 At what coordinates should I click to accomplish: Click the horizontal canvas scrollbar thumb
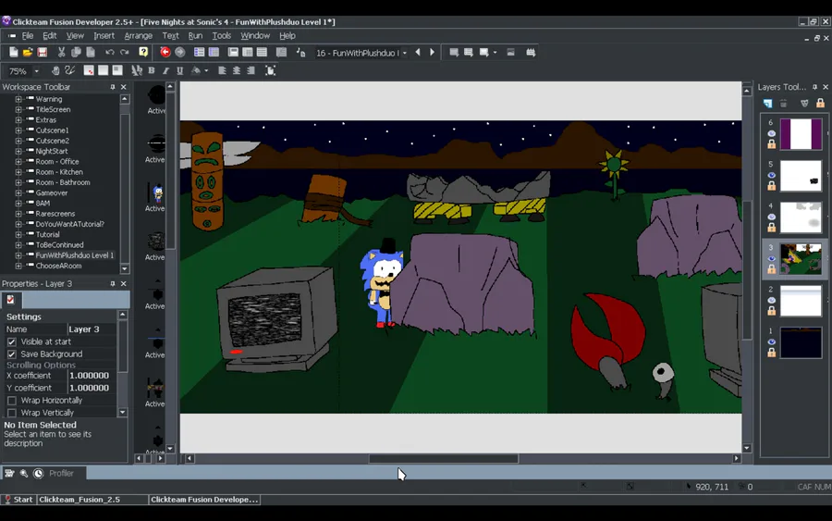[x=444, y=458]
